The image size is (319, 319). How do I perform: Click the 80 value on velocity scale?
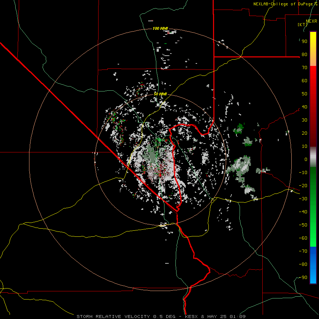[x=304, y=55]
